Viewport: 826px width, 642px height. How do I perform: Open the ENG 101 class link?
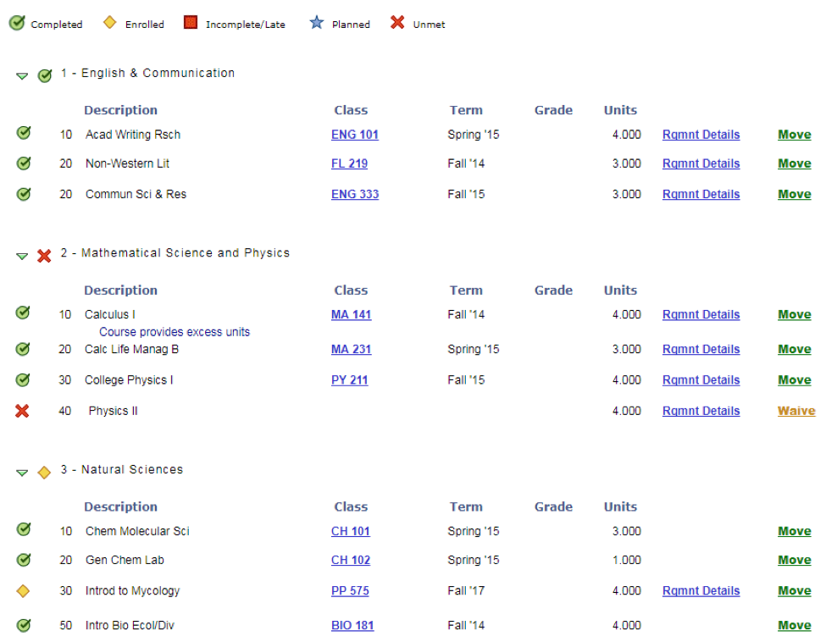point(354,134)
